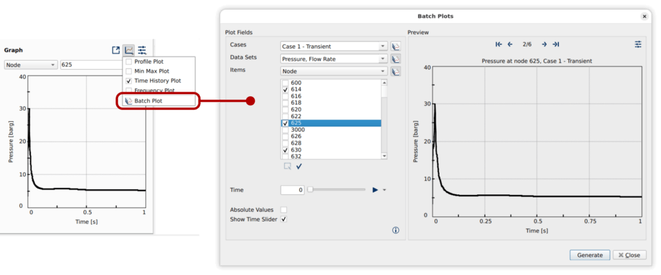This screenshot has width=661, height=275.
Task: Play the time animation
Action: click(375, 190)
